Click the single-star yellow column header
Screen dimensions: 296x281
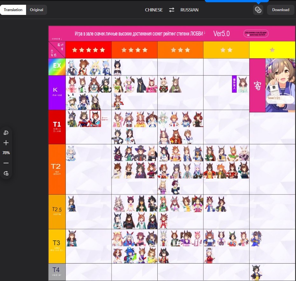point(272,50)
